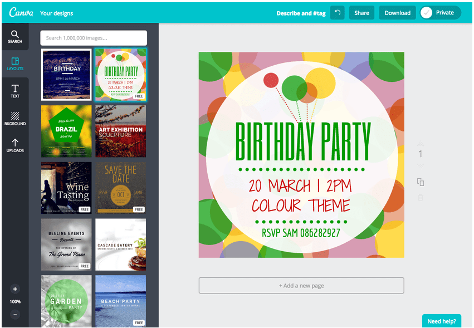
Task: Select the Layouts sidebar icon
Action: (15, 63)
